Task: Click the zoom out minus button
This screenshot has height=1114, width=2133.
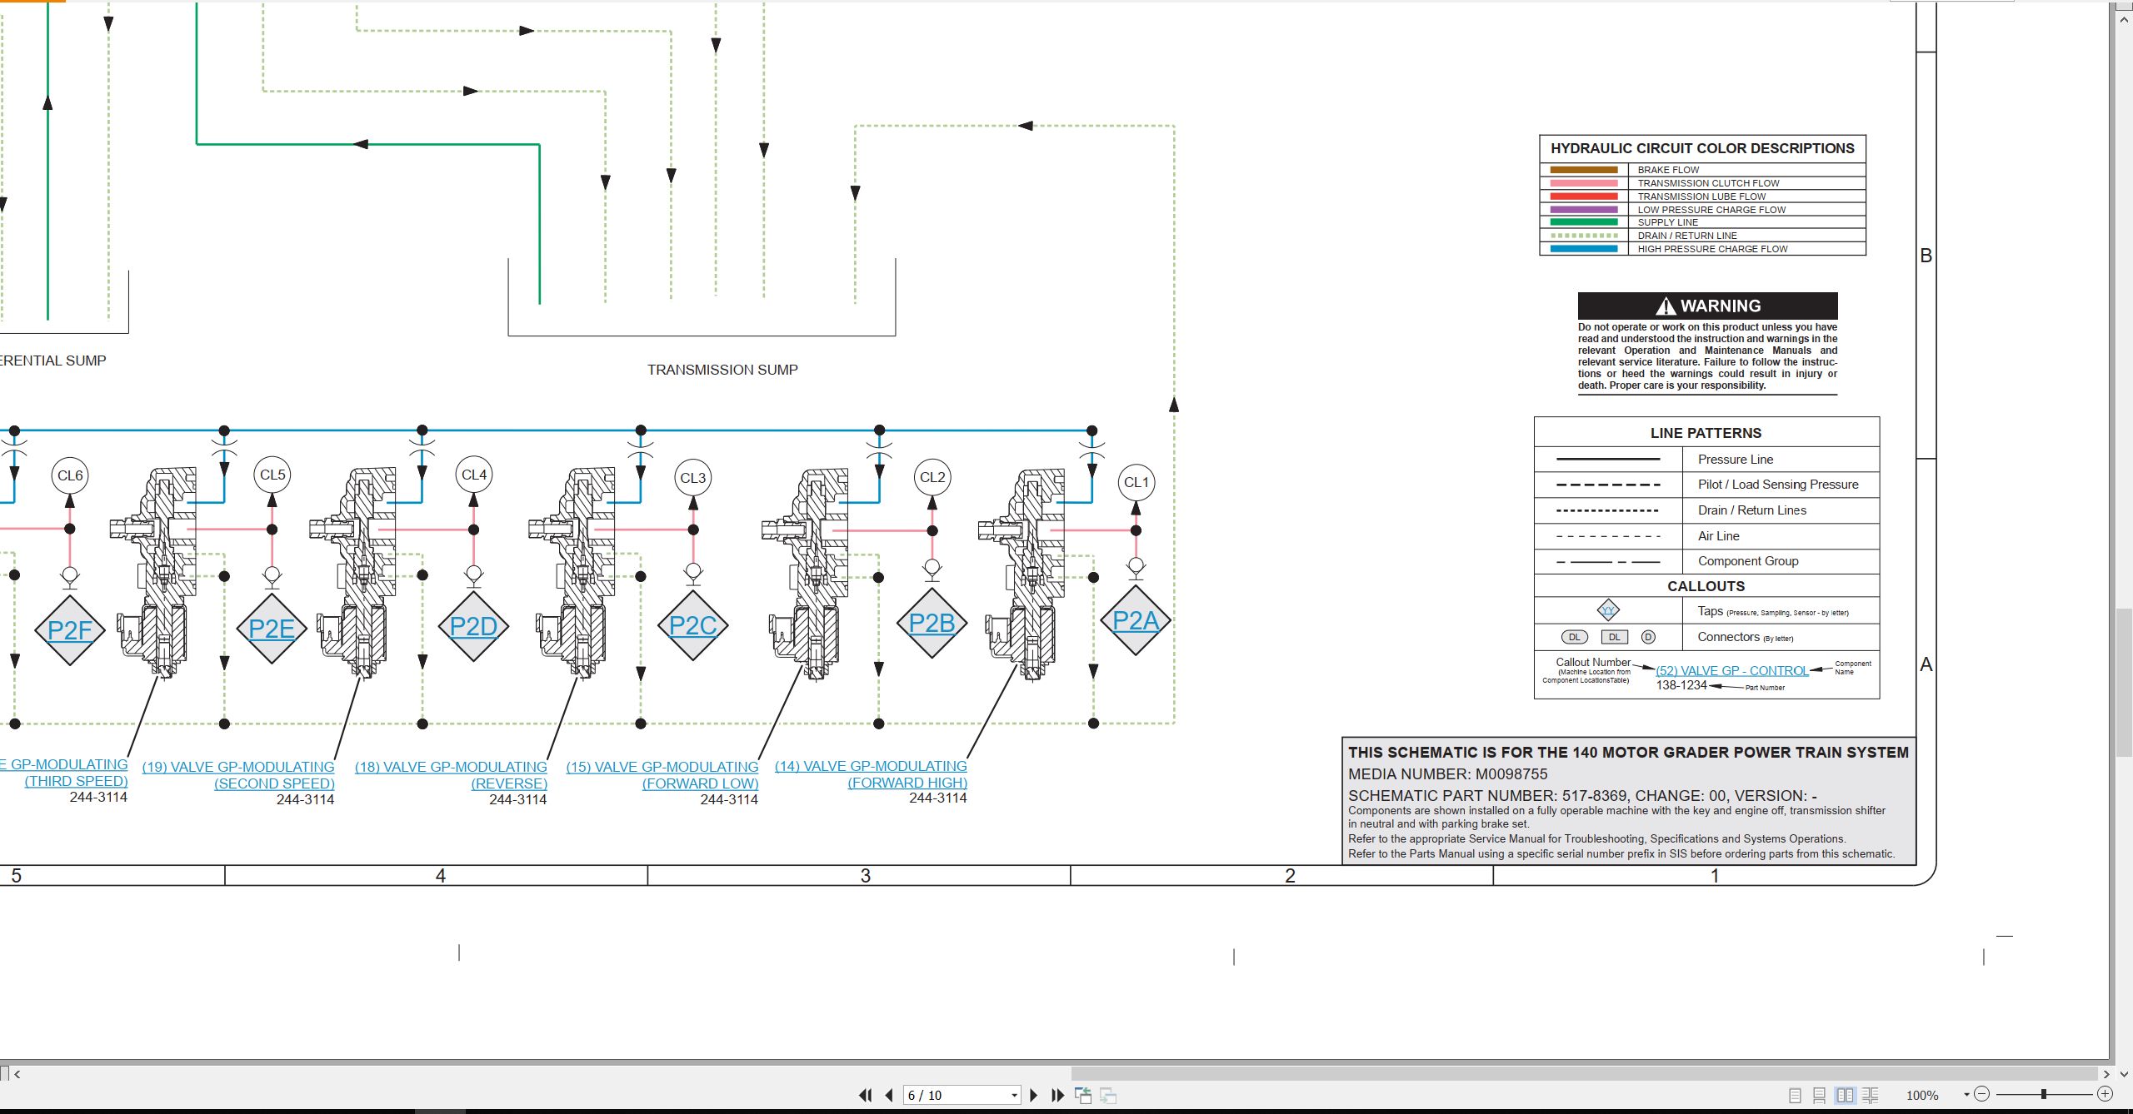Action: [x=1982, y=1094]
